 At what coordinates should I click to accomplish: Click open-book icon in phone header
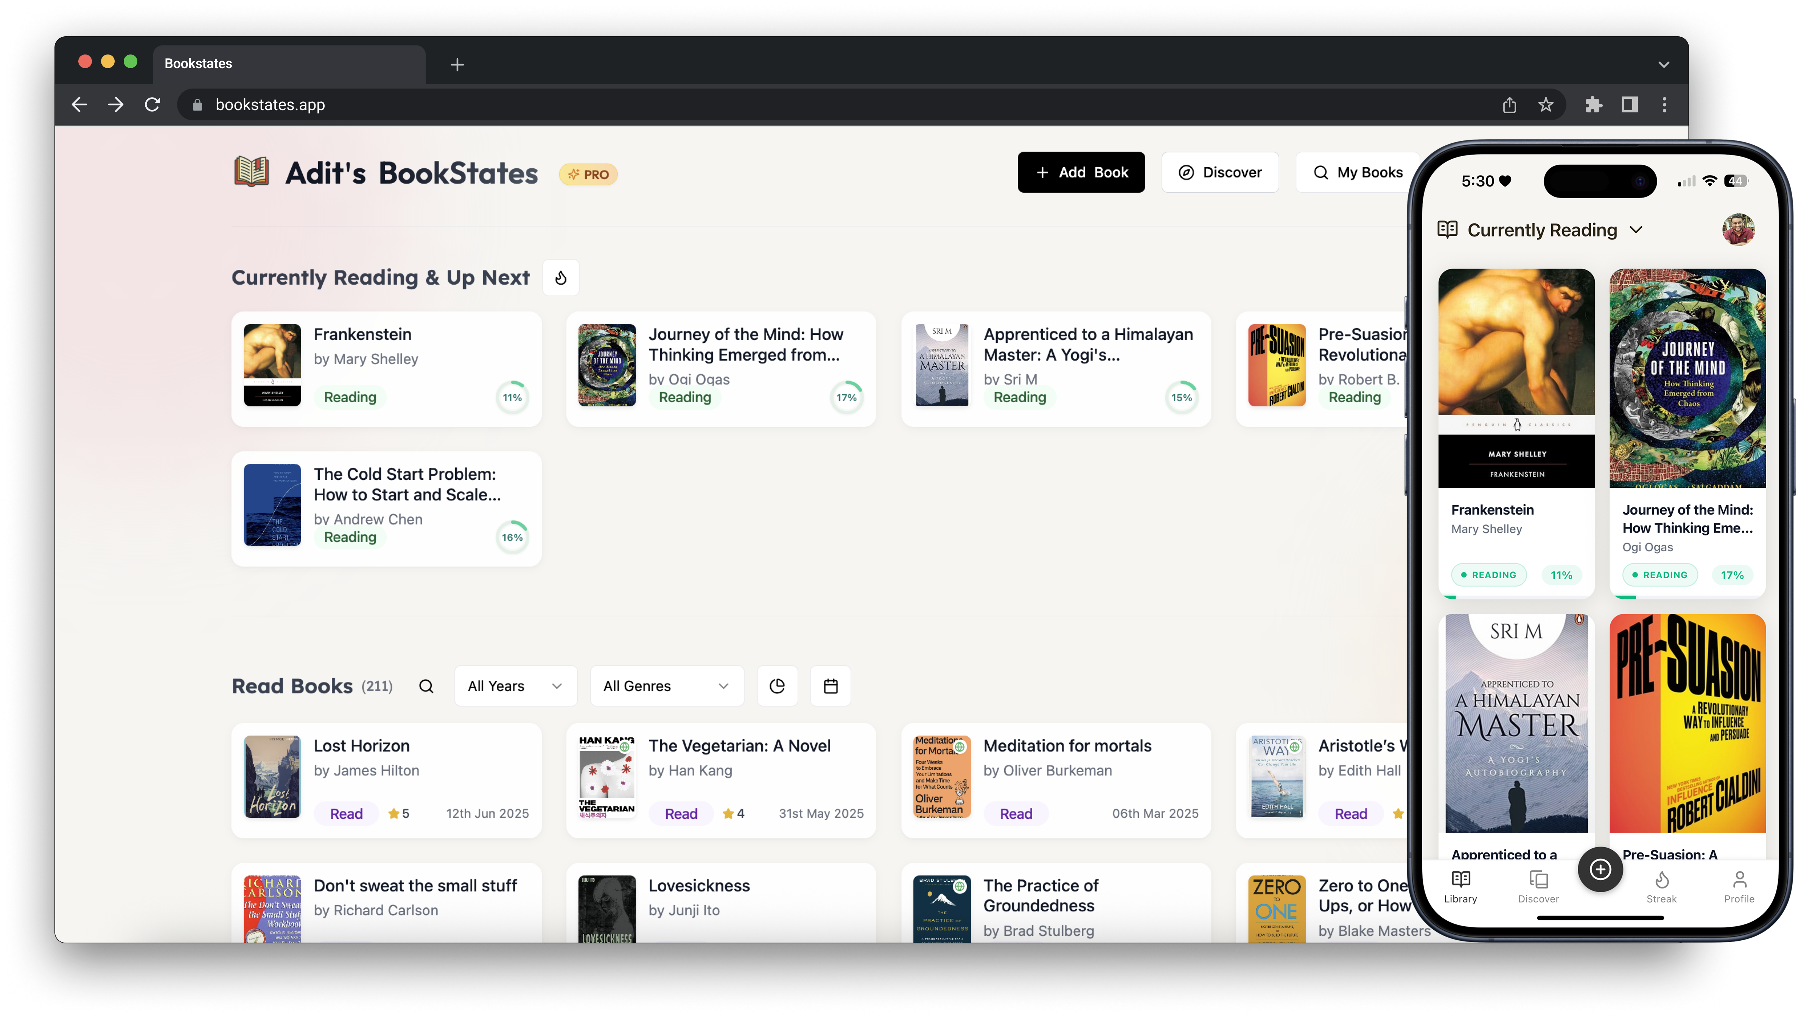pyautogui.click(x=1448, y=230)
